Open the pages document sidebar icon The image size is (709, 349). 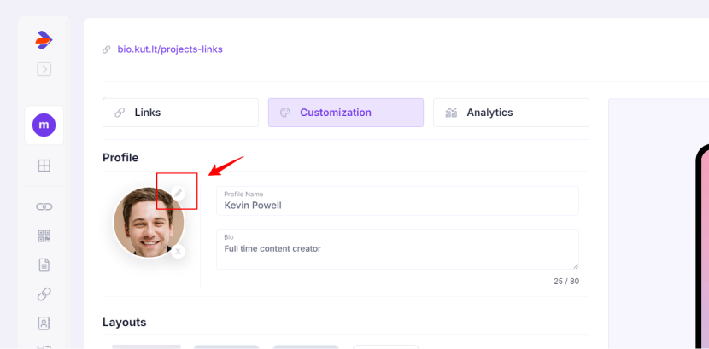pos(44,265)
